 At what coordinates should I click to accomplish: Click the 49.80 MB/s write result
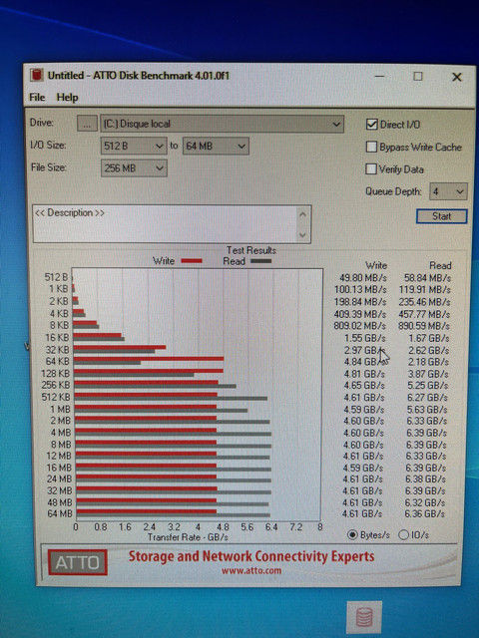363,278
